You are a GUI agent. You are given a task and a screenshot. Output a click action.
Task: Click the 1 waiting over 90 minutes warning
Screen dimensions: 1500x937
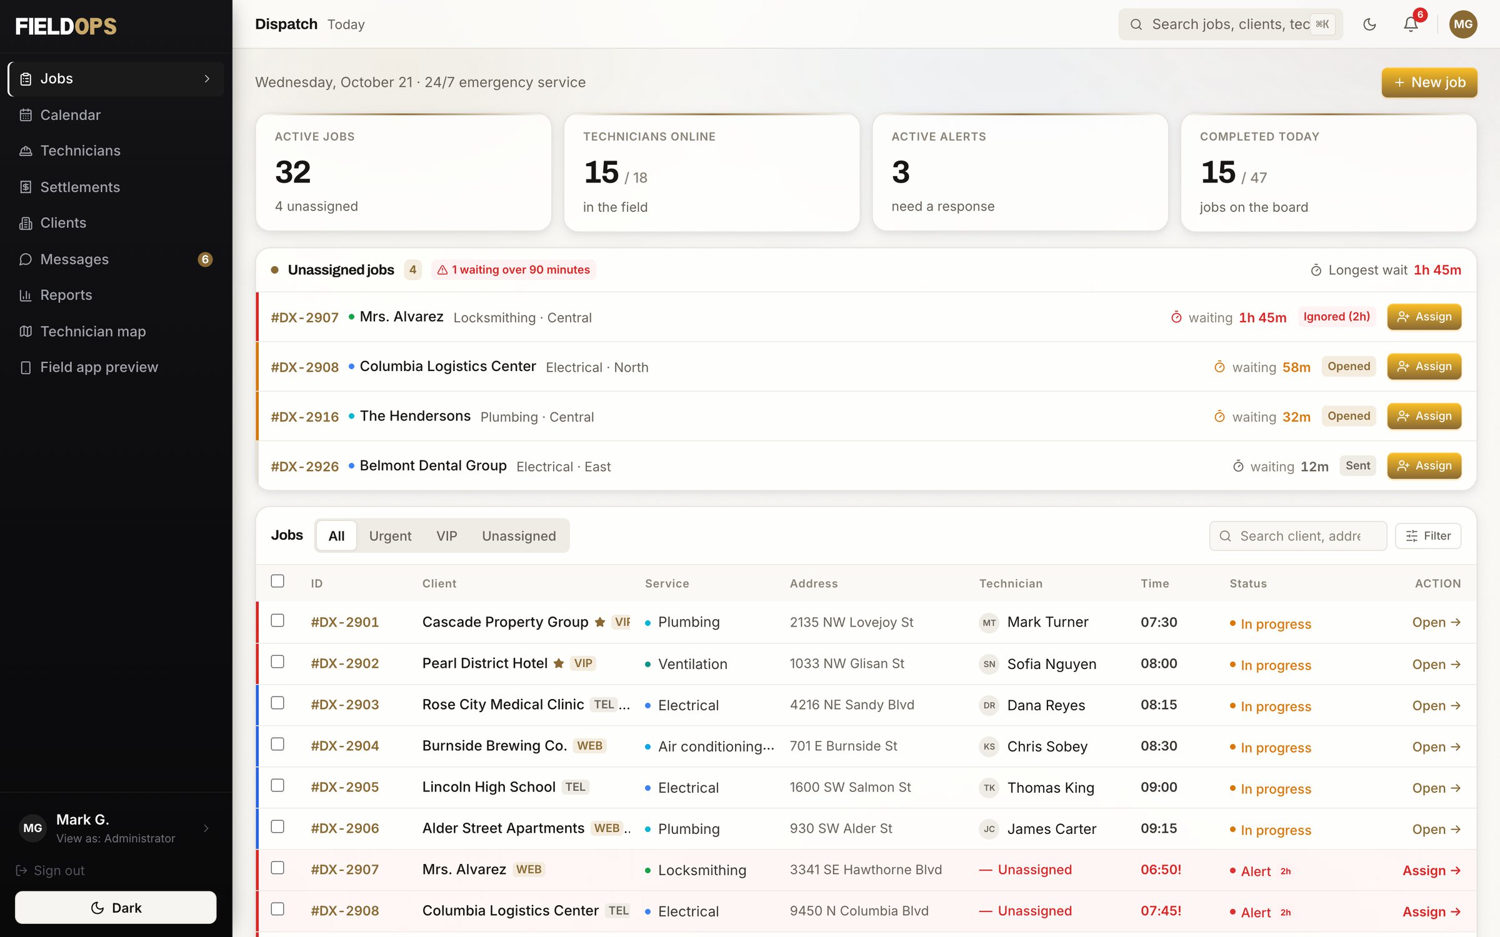(513, 270)
